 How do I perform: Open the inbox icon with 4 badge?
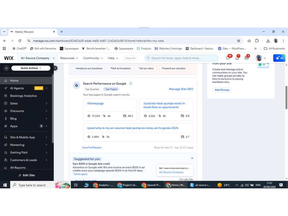point(247,58)
